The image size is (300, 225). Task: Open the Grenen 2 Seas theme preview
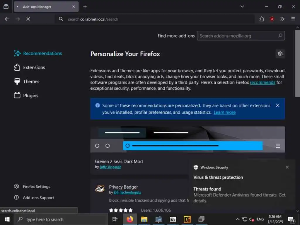click(x=187, y=139)
